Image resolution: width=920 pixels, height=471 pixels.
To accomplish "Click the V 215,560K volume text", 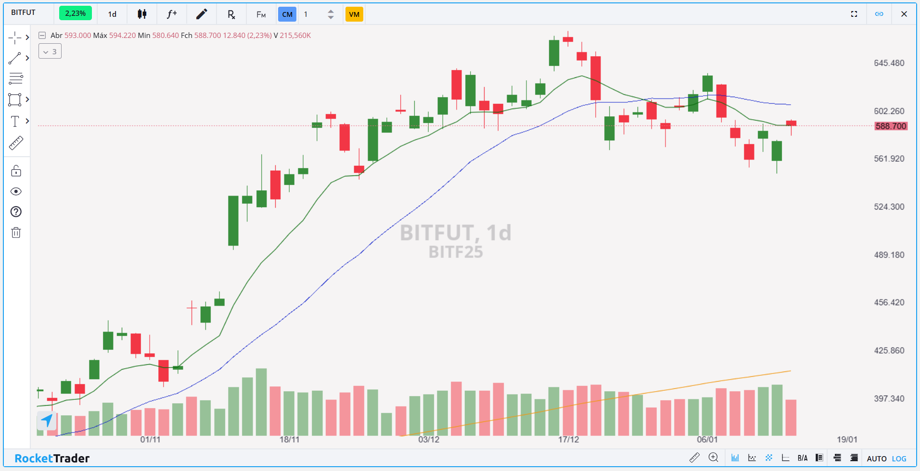I will click(292, 36).
